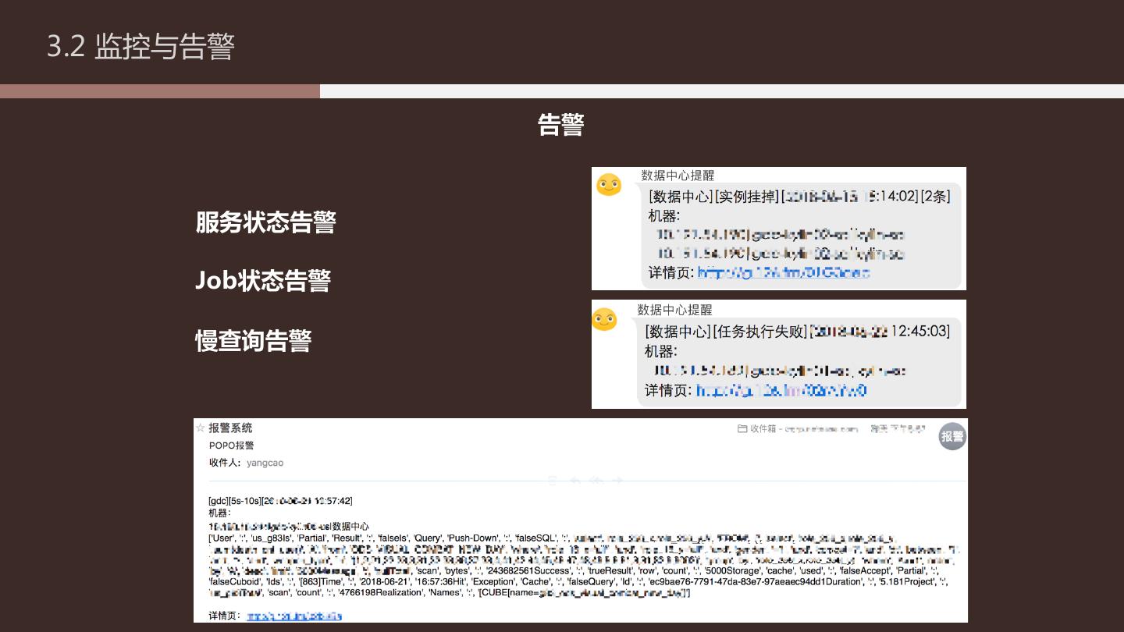Screen dimensions: 1124x632
Task: Select the 慢查询告警 bullet text
Action: pos(254,341)
